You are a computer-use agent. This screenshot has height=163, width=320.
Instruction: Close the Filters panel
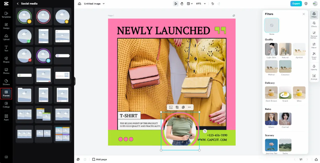point(303,14)
